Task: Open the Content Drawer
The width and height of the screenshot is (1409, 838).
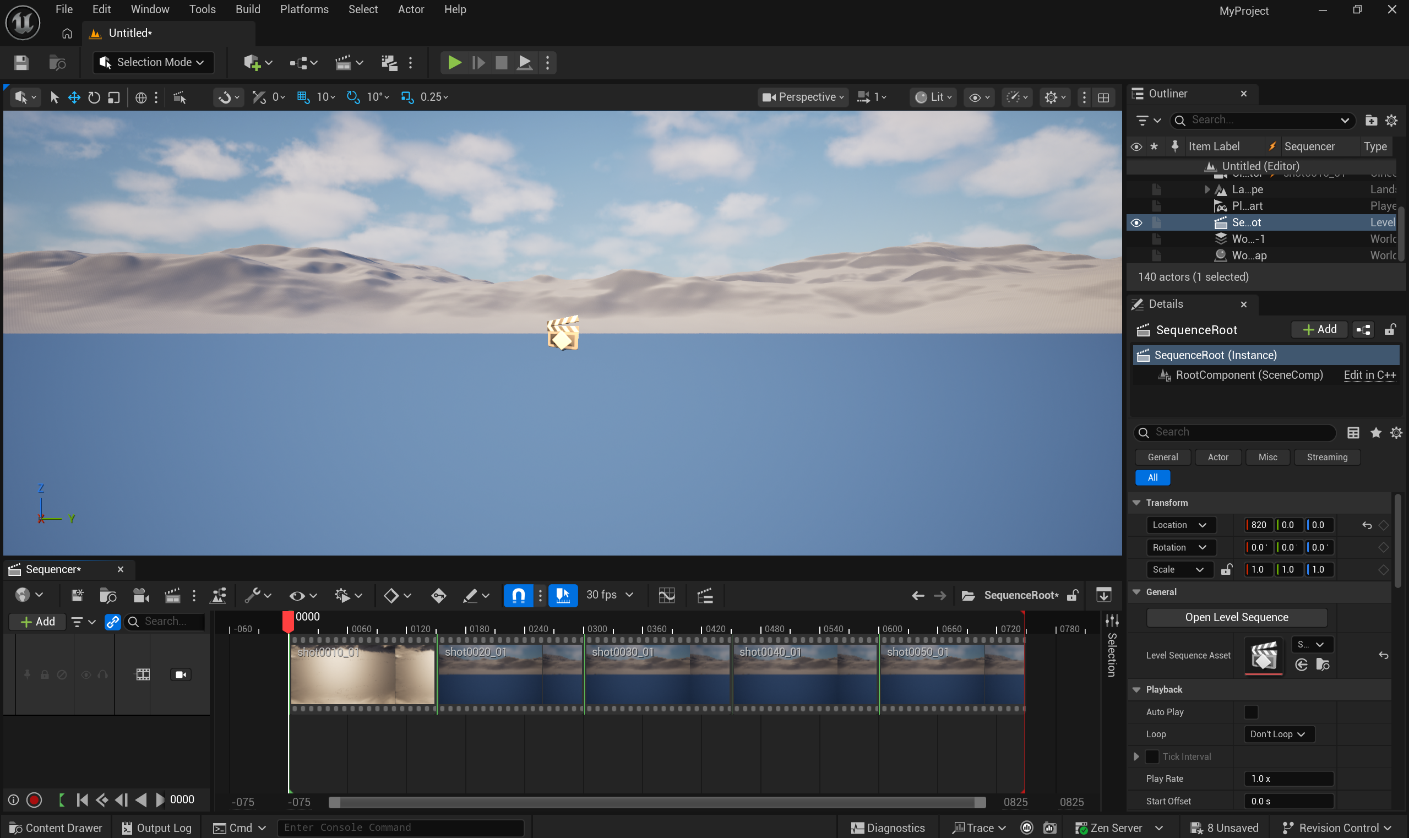Action: pyautogui.click(x=56, y=828)
